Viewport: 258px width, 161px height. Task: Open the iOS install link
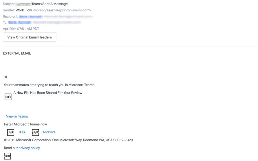point(22,132)
